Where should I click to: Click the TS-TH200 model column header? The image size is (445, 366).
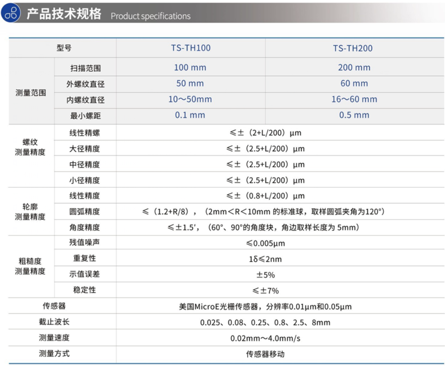pos(352,48)
